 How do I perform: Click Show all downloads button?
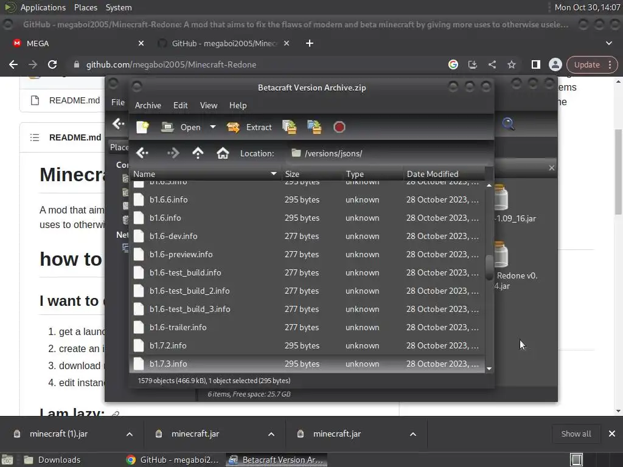[x=576, y=434]
